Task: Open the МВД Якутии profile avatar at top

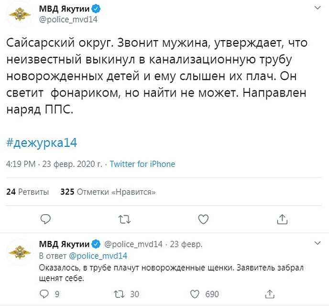Action: point(20,14)
